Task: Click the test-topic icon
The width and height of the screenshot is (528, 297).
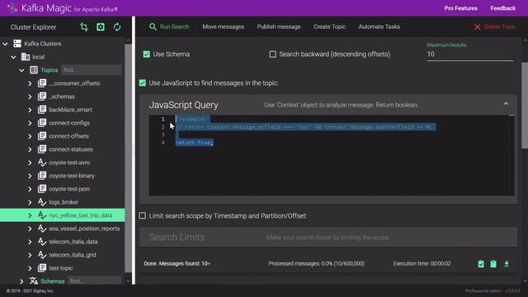Action: click(42, 268)
